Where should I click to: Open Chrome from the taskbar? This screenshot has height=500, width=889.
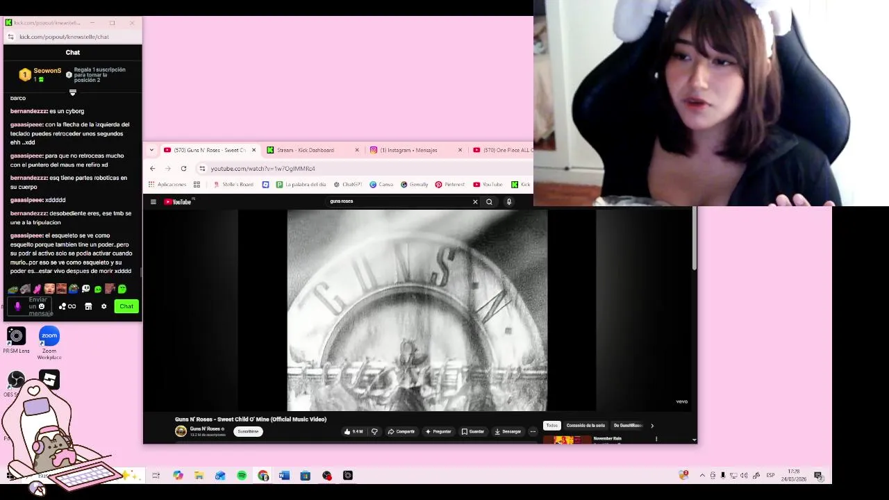(x=263, y=476)
